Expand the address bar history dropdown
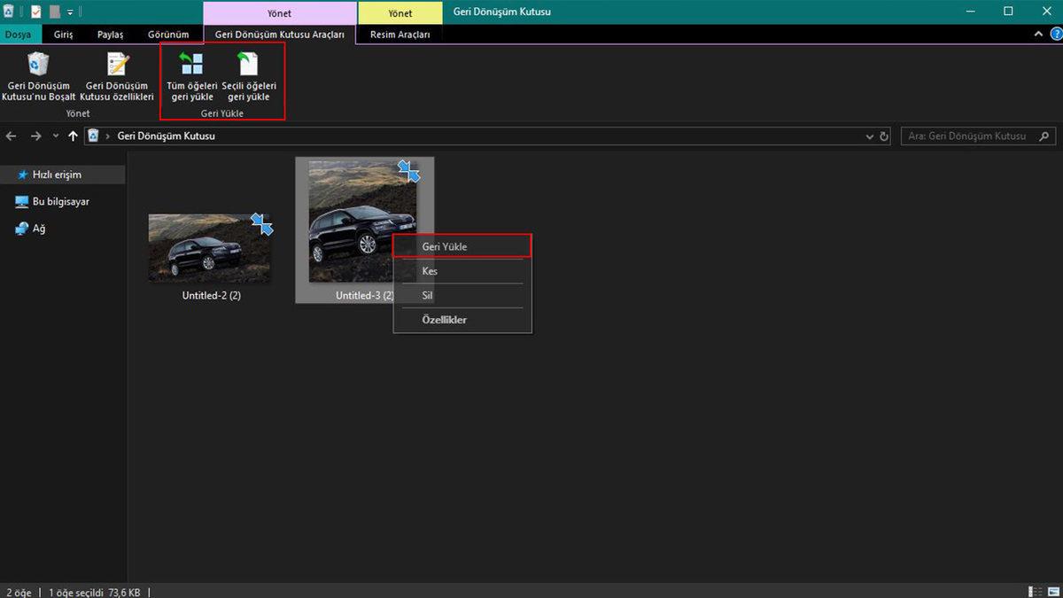 pyautogui.click(x=869, y=136)
